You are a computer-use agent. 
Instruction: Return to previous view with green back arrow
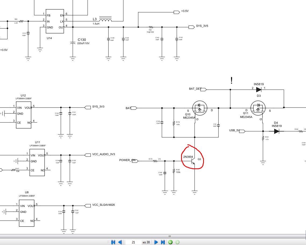pos(170,242)
